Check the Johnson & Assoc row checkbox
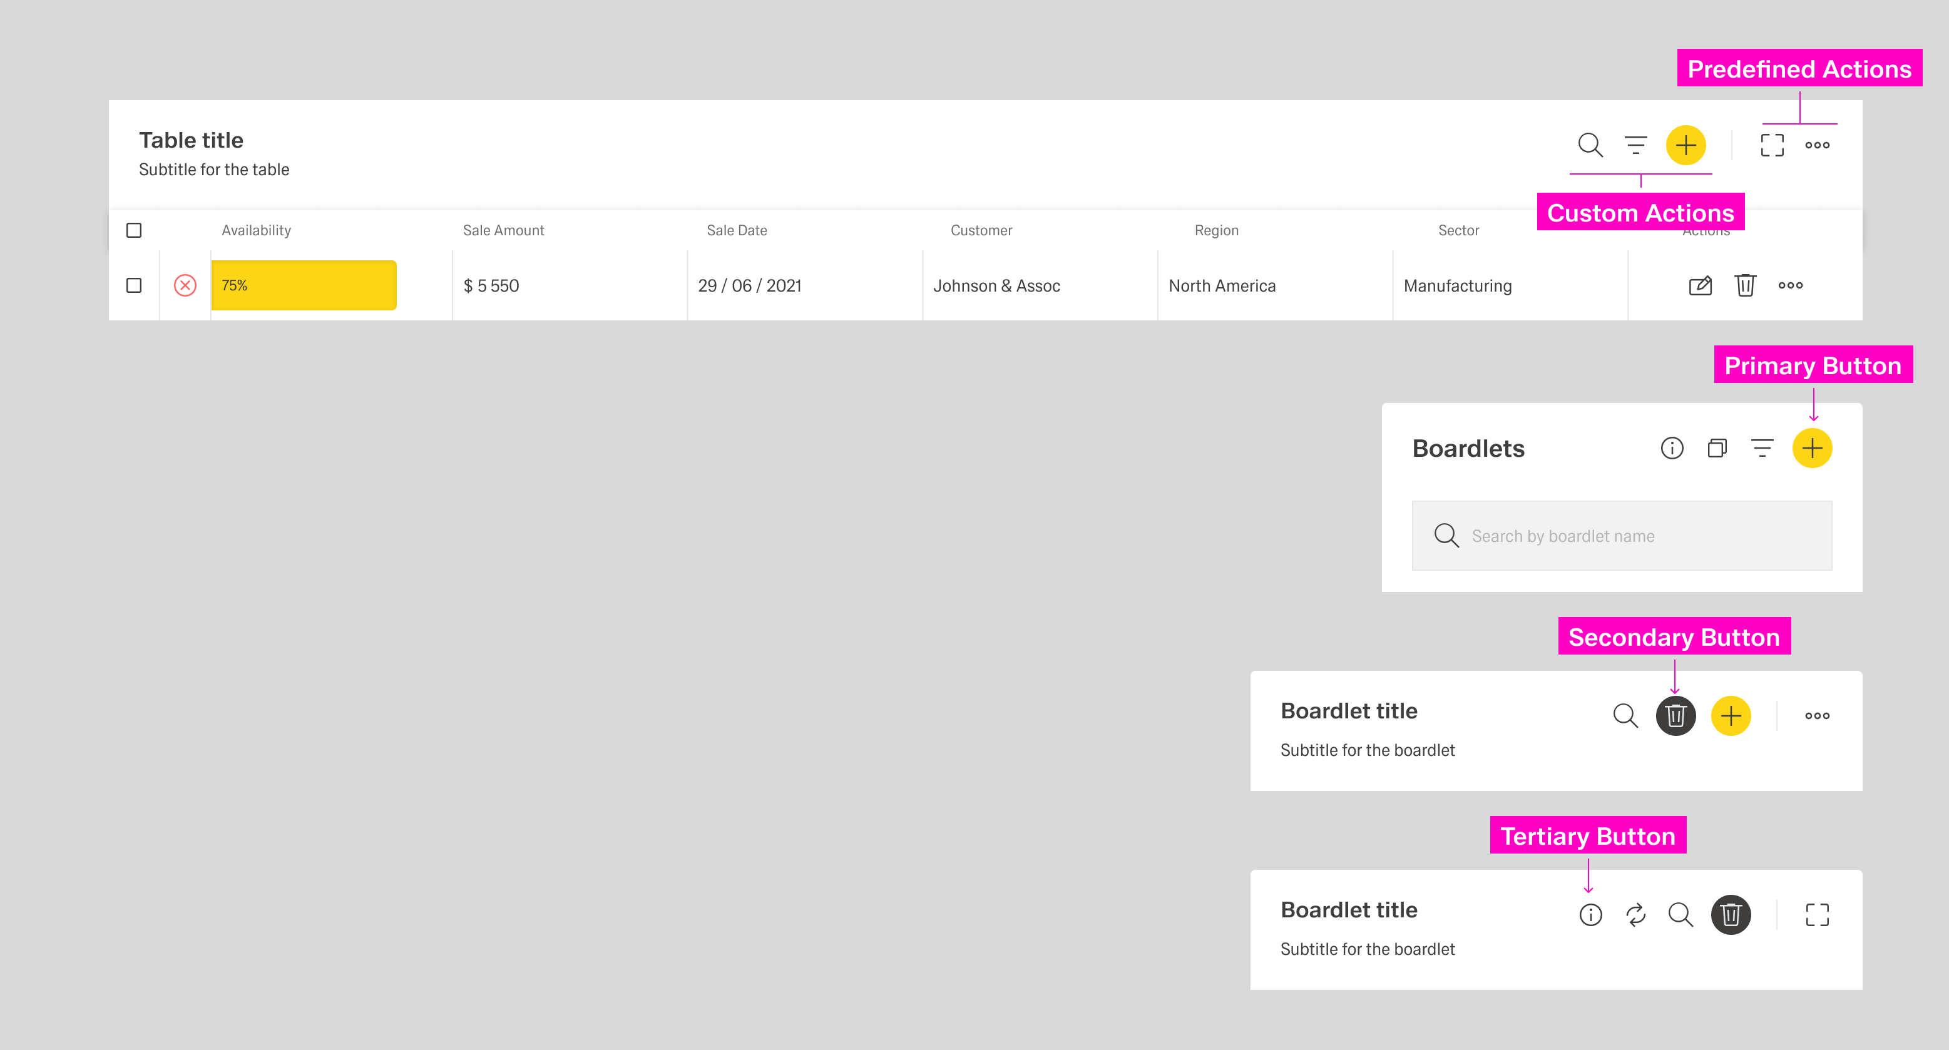This screenshot has width=1949, height=1050. 134,285
